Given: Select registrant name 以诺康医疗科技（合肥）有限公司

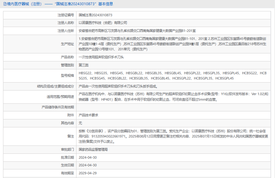Looking at the screenshot, I should [x=103, y=23].
